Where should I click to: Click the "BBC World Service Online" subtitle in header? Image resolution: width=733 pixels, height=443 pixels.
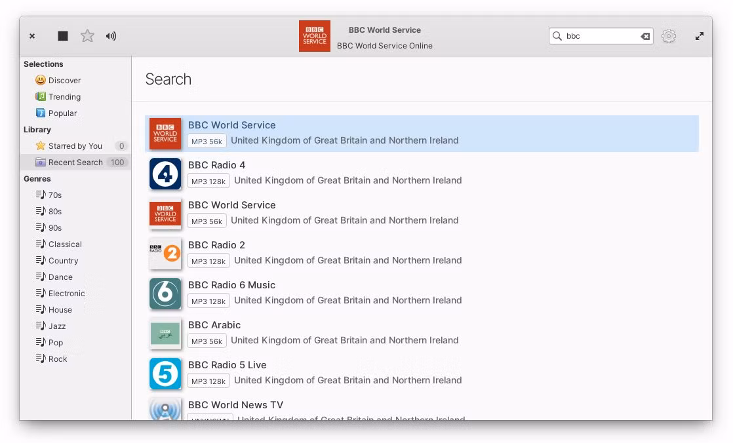pos(385,46)
